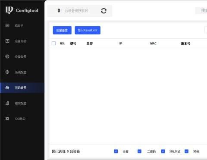Tick the select-all checkbox in table header
Viewport: 207px width, 160px height.
53,43
